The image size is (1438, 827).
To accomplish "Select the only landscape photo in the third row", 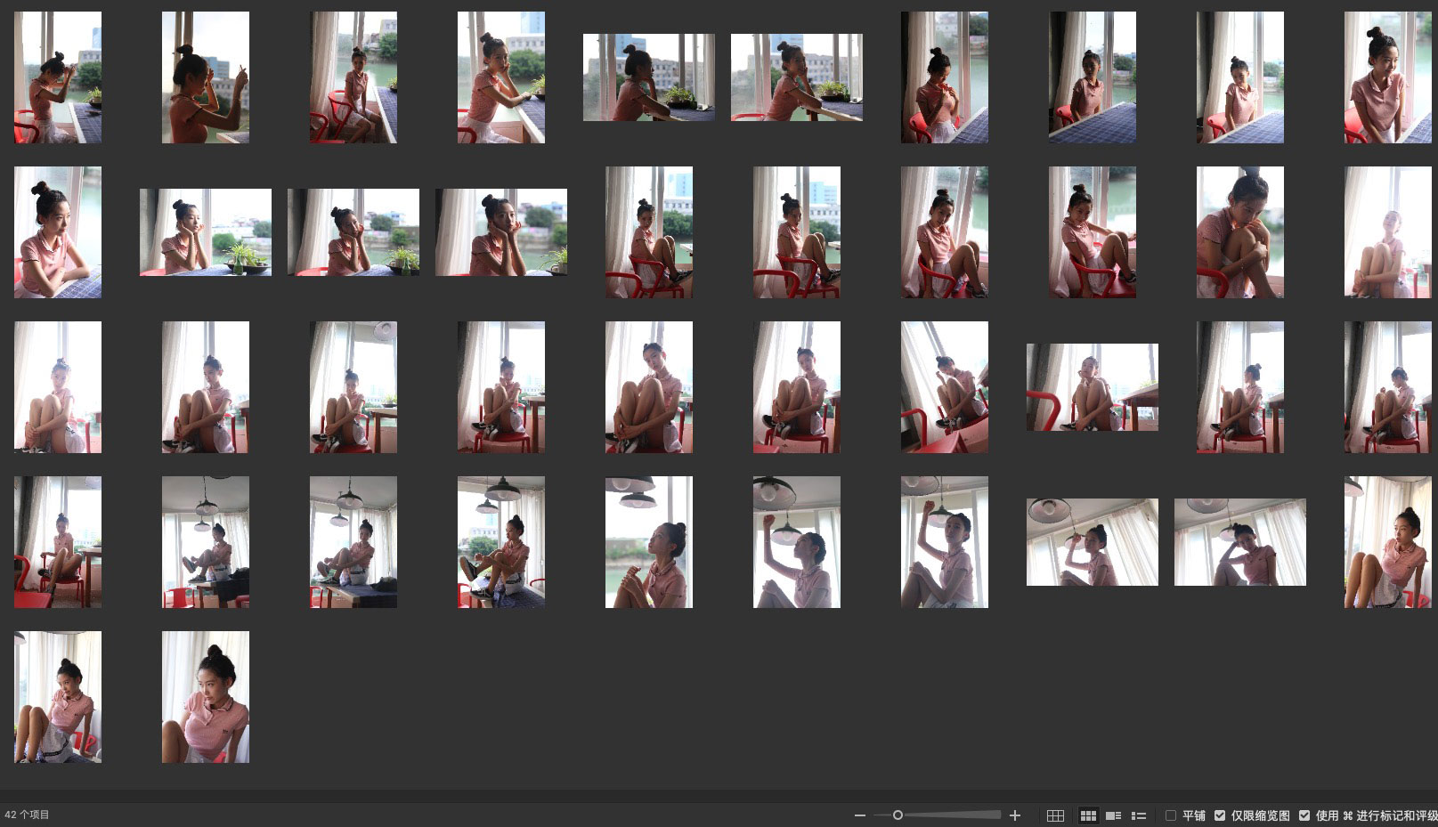I will [1092, 387].
